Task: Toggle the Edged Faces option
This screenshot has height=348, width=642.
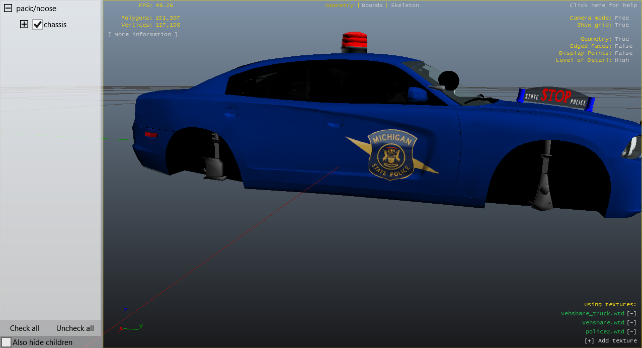Action: pos(623,46)
